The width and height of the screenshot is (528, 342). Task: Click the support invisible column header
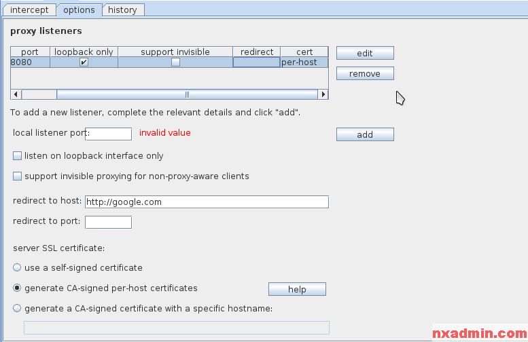pos(175,52)
